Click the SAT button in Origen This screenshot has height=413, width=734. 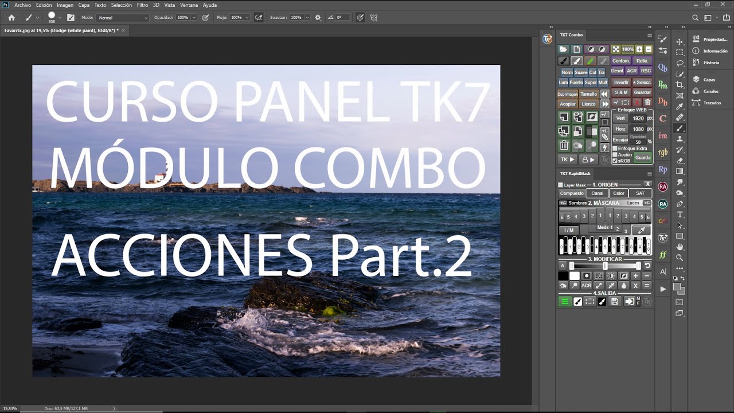[x=640, y=193]
